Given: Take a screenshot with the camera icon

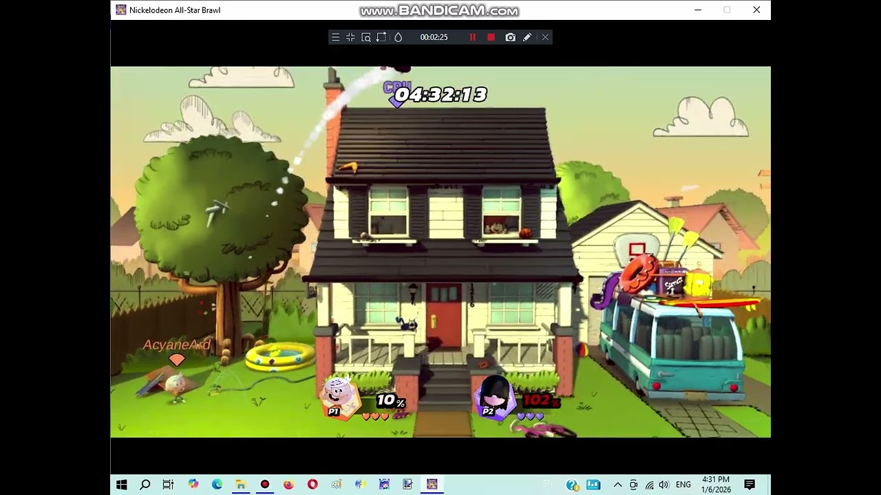Looking at the screenshot, I should [510, 37].
